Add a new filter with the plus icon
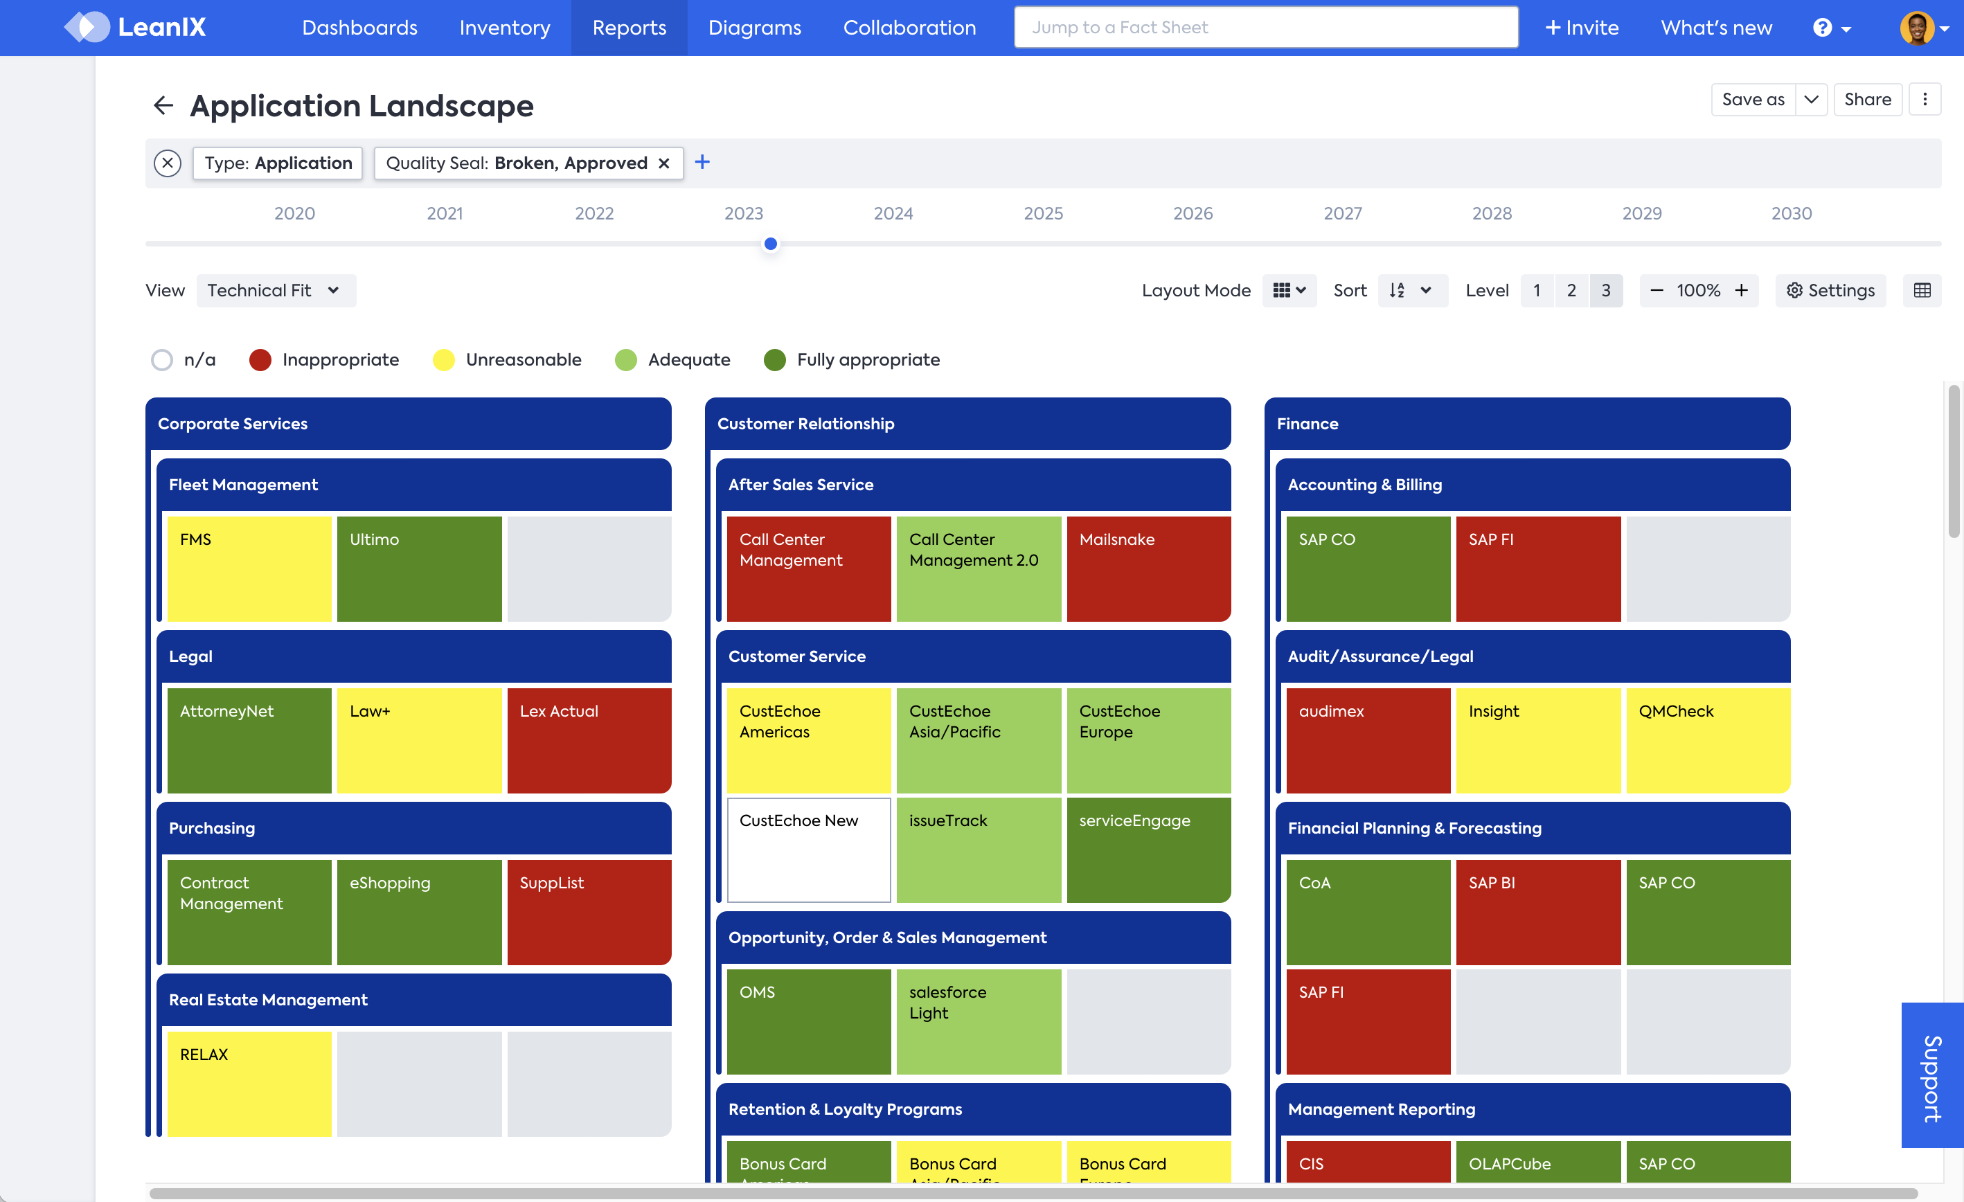The height and width of the screenshot is (1202, 1964). click(702, 163)
